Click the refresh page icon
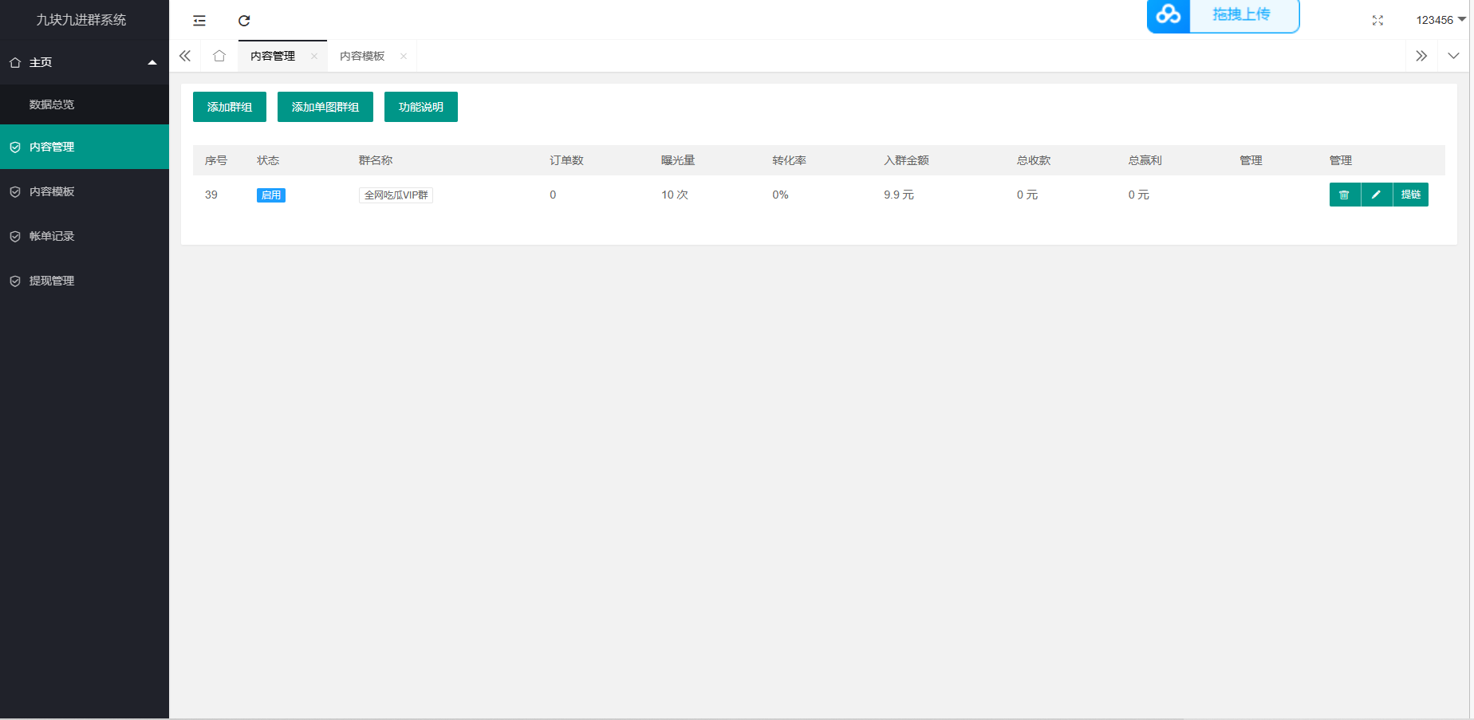This screenshot has width=1474, height=720. pos(244,21)
